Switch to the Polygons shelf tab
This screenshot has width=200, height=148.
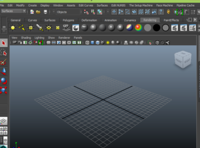tap(68, 20)
